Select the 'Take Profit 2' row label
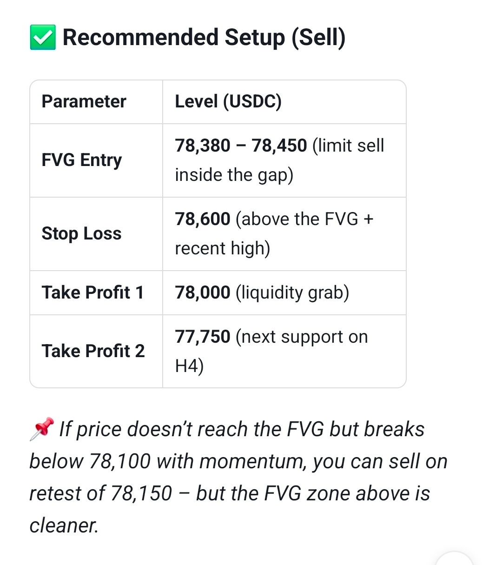The width and height of the screenshot is (502, 565). point(93,351)
